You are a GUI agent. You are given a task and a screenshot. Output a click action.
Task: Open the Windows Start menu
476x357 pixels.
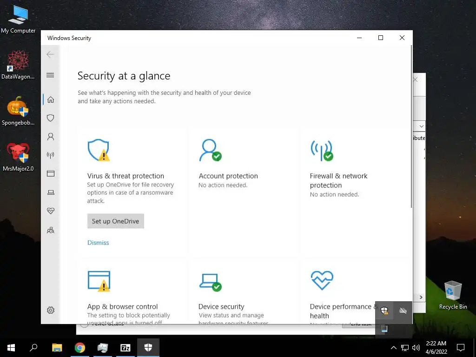click(11, 348)
